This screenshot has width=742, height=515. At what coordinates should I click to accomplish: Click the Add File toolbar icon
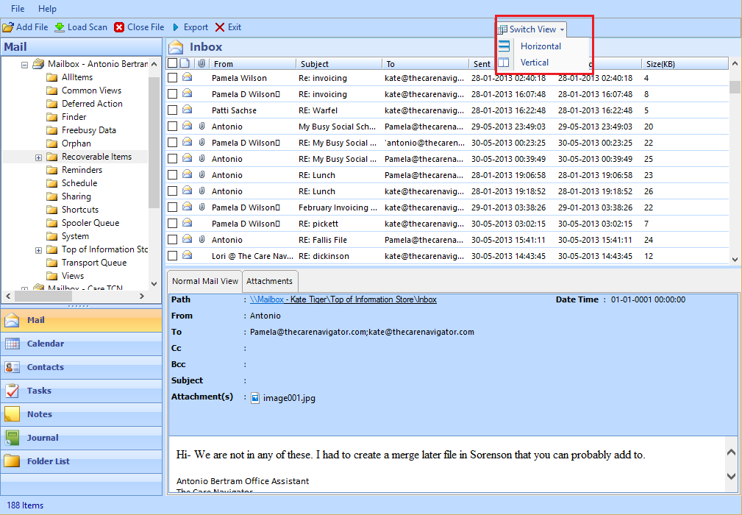click(8, 27)
